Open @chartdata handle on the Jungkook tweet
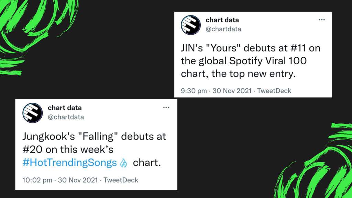352x198 pixels. [x=66, y=117]
